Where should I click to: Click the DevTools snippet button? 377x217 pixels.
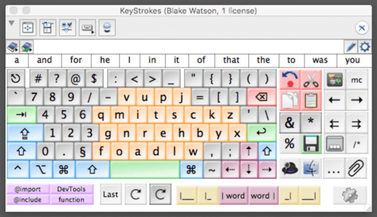click(72, 189)
